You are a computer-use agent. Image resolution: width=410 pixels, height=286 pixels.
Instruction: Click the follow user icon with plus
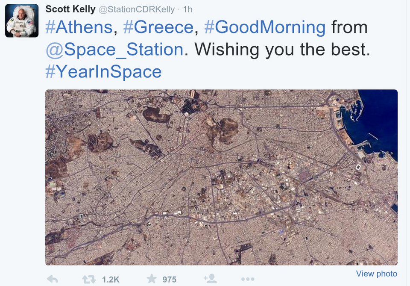coord(210,279)
